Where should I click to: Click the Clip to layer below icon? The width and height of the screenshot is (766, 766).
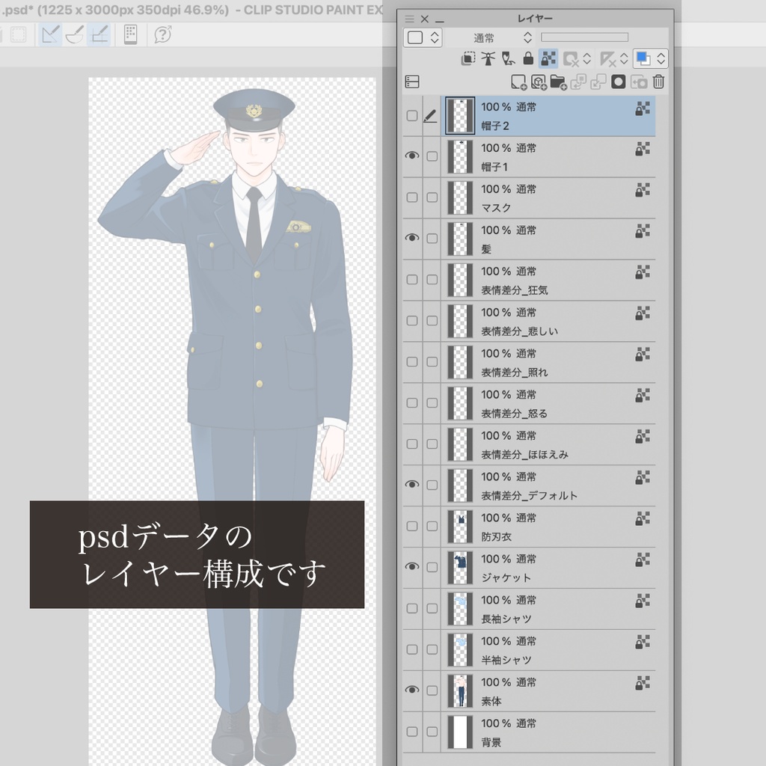(x=468, y=58)
